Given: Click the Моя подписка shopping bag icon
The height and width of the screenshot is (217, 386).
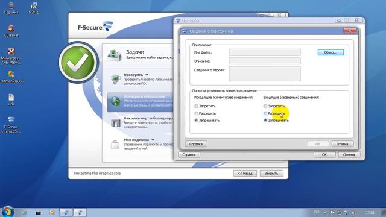Looking at the screenshot, I should point(115,145).
